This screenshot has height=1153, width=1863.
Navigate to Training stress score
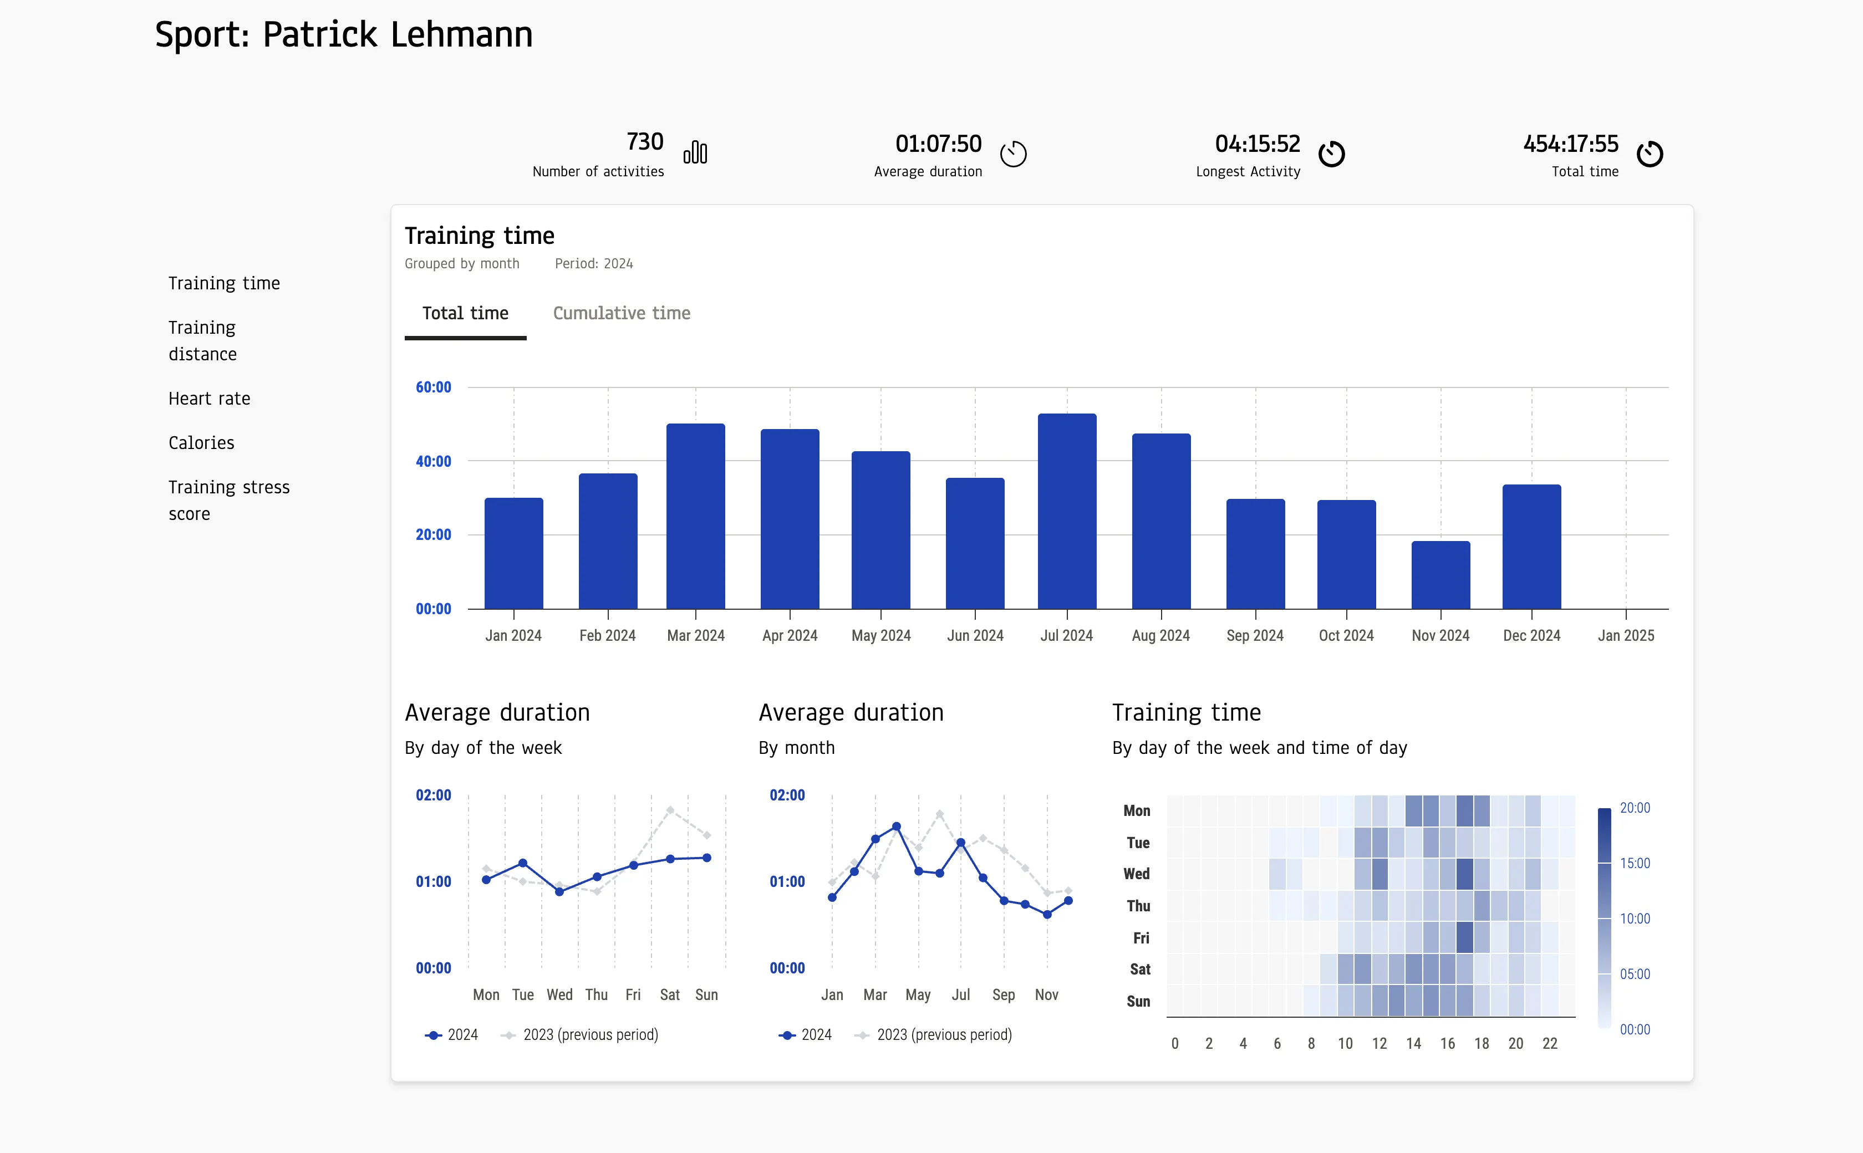[228, 500]
